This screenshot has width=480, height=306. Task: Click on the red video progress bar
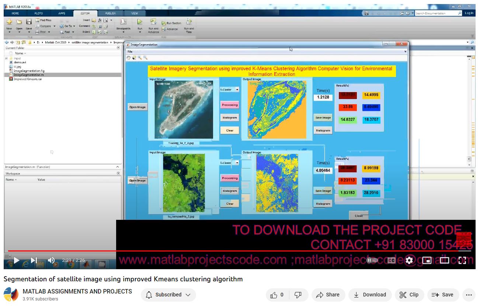[221, 251]
